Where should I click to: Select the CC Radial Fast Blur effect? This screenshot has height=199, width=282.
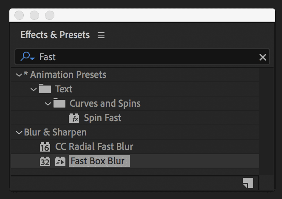(x=94, y=147)
